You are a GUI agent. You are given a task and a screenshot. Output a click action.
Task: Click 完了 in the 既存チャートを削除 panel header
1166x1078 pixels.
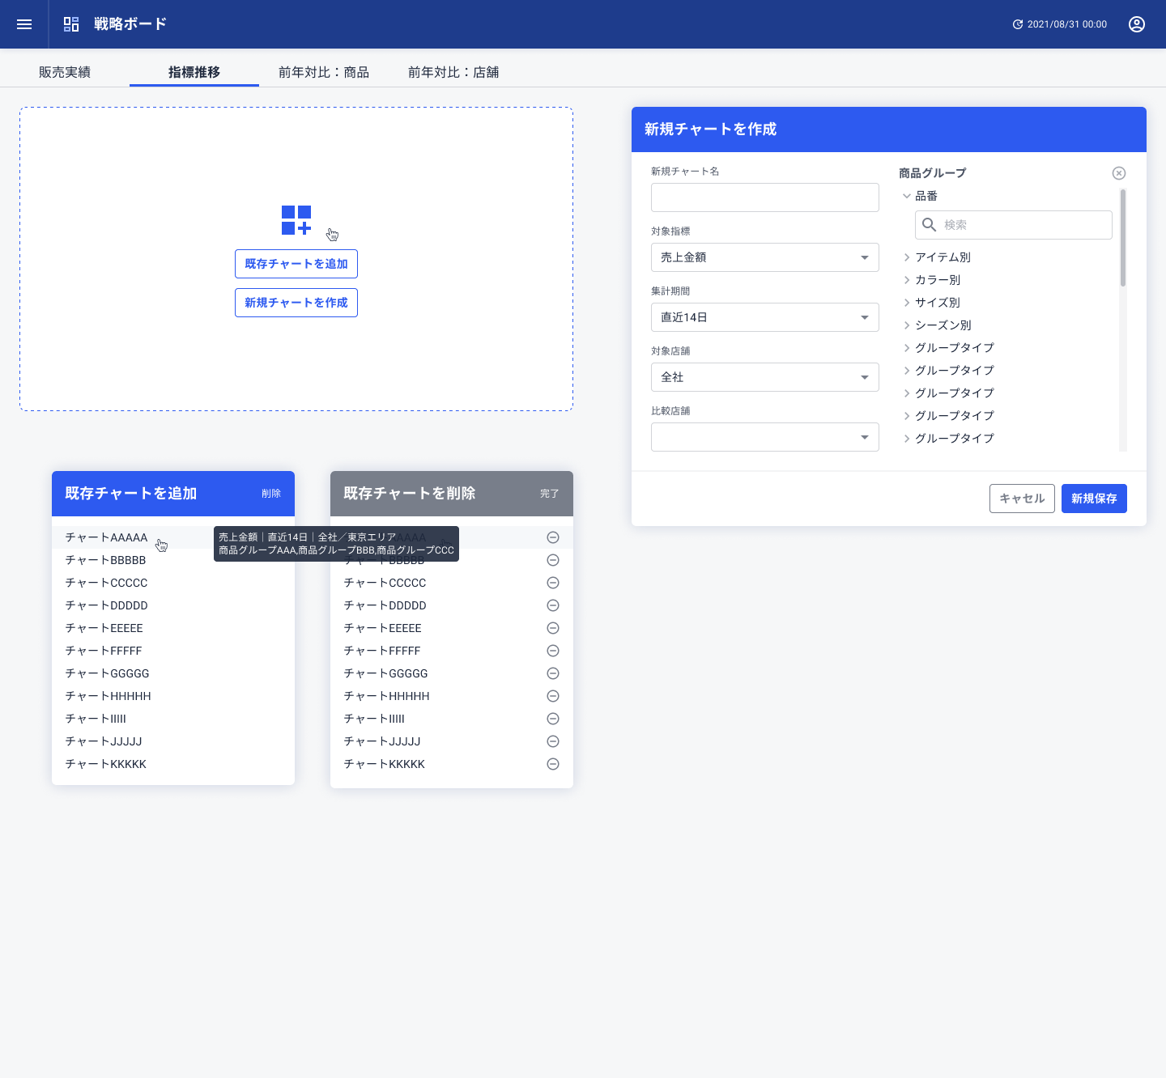[550, 494]
